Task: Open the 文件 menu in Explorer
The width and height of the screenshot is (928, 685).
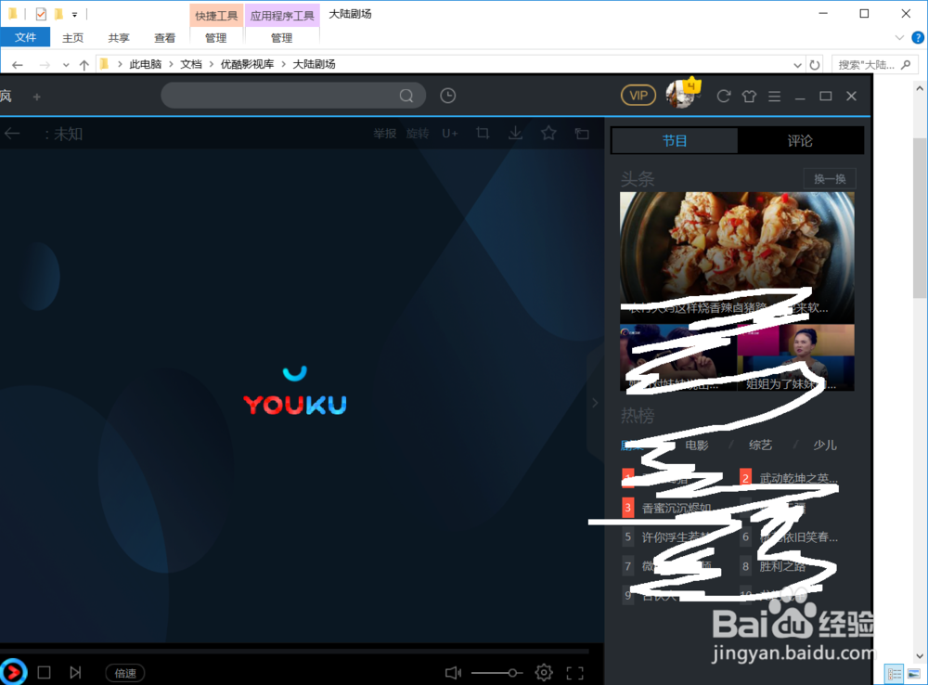Action: [x=25, y=37]
